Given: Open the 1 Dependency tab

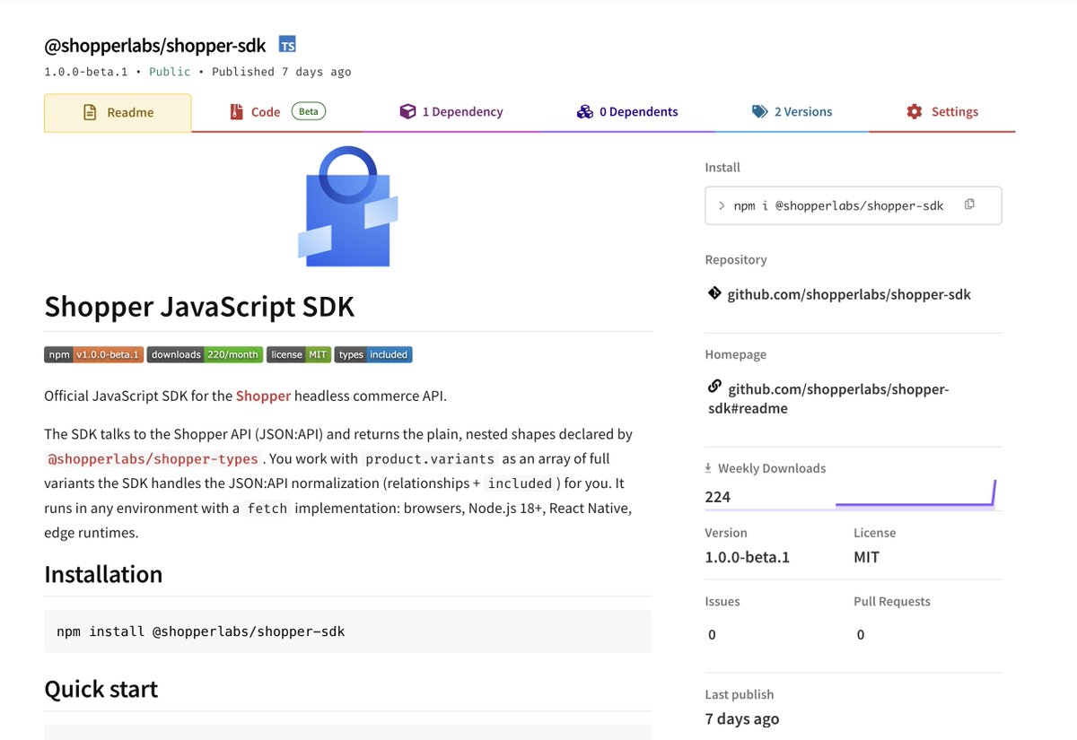Looking at the screenshot, I should 451,112.
